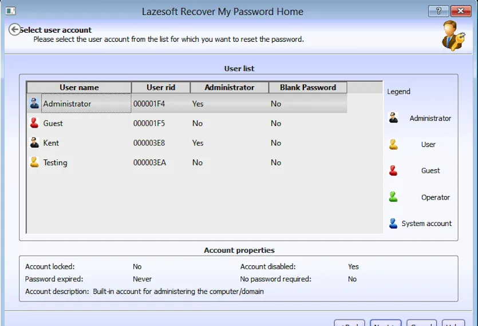
Task: Click the Administrator icon in the Legend
Action: 393,118
